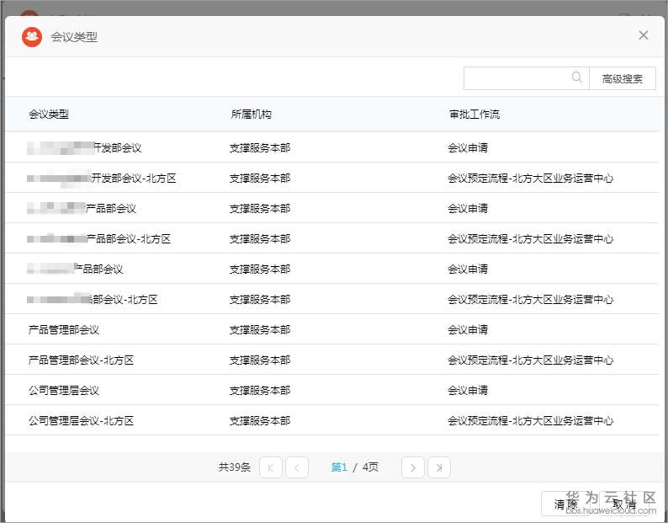Select blurred row ending 开发部会议

331,147
